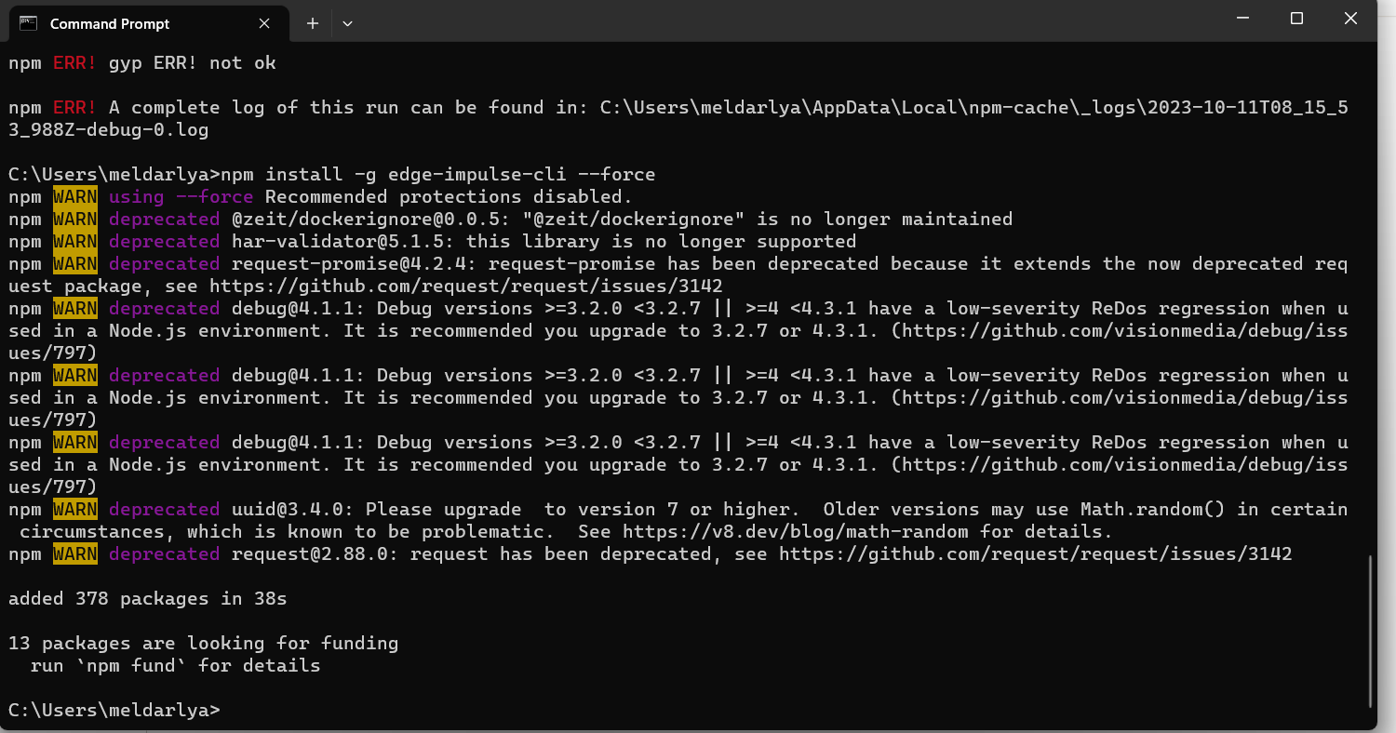1396x733 pixels.
Task: Minimize the Command Prompt window
Action: 1242,19
